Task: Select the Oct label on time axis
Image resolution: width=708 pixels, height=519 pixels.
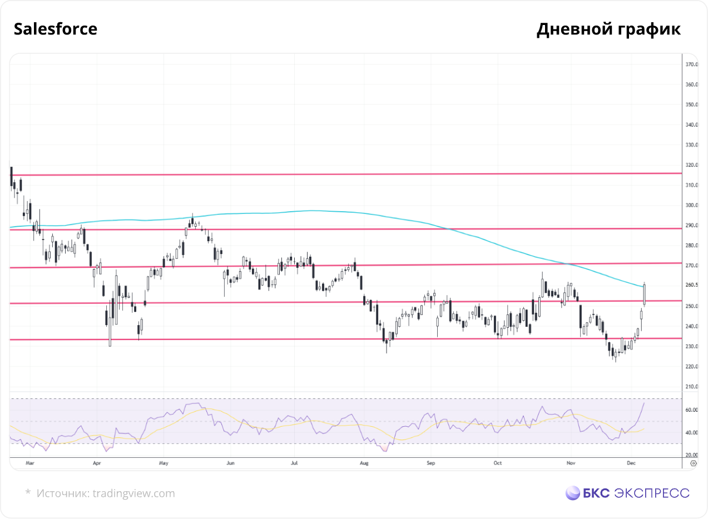Action: [497, 462]
